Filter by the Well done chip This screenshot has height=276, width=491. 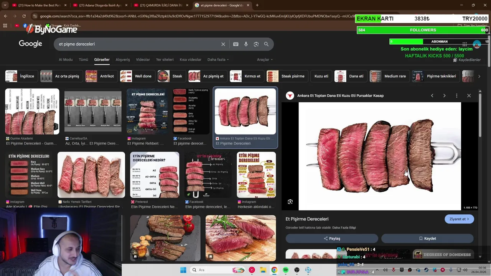click(x=138, y=76)
